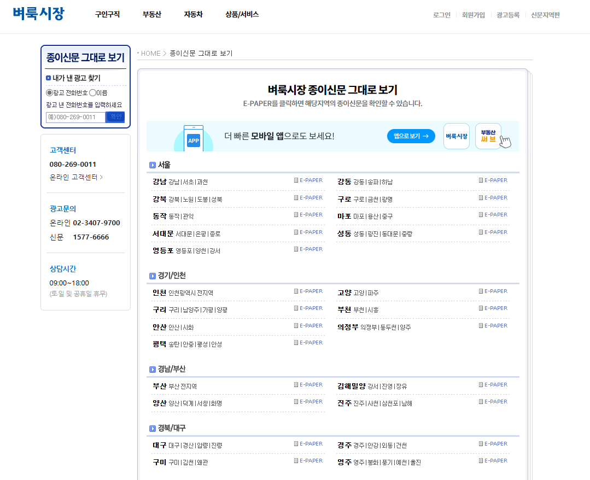The height and width of the screenshot is (480, 590).
Task: Click the 부동산 써브 icon button
Action: [x=488, y=135]
